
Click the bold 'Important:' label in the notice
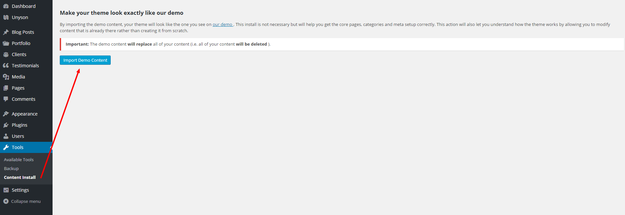(x=77, y=44)
